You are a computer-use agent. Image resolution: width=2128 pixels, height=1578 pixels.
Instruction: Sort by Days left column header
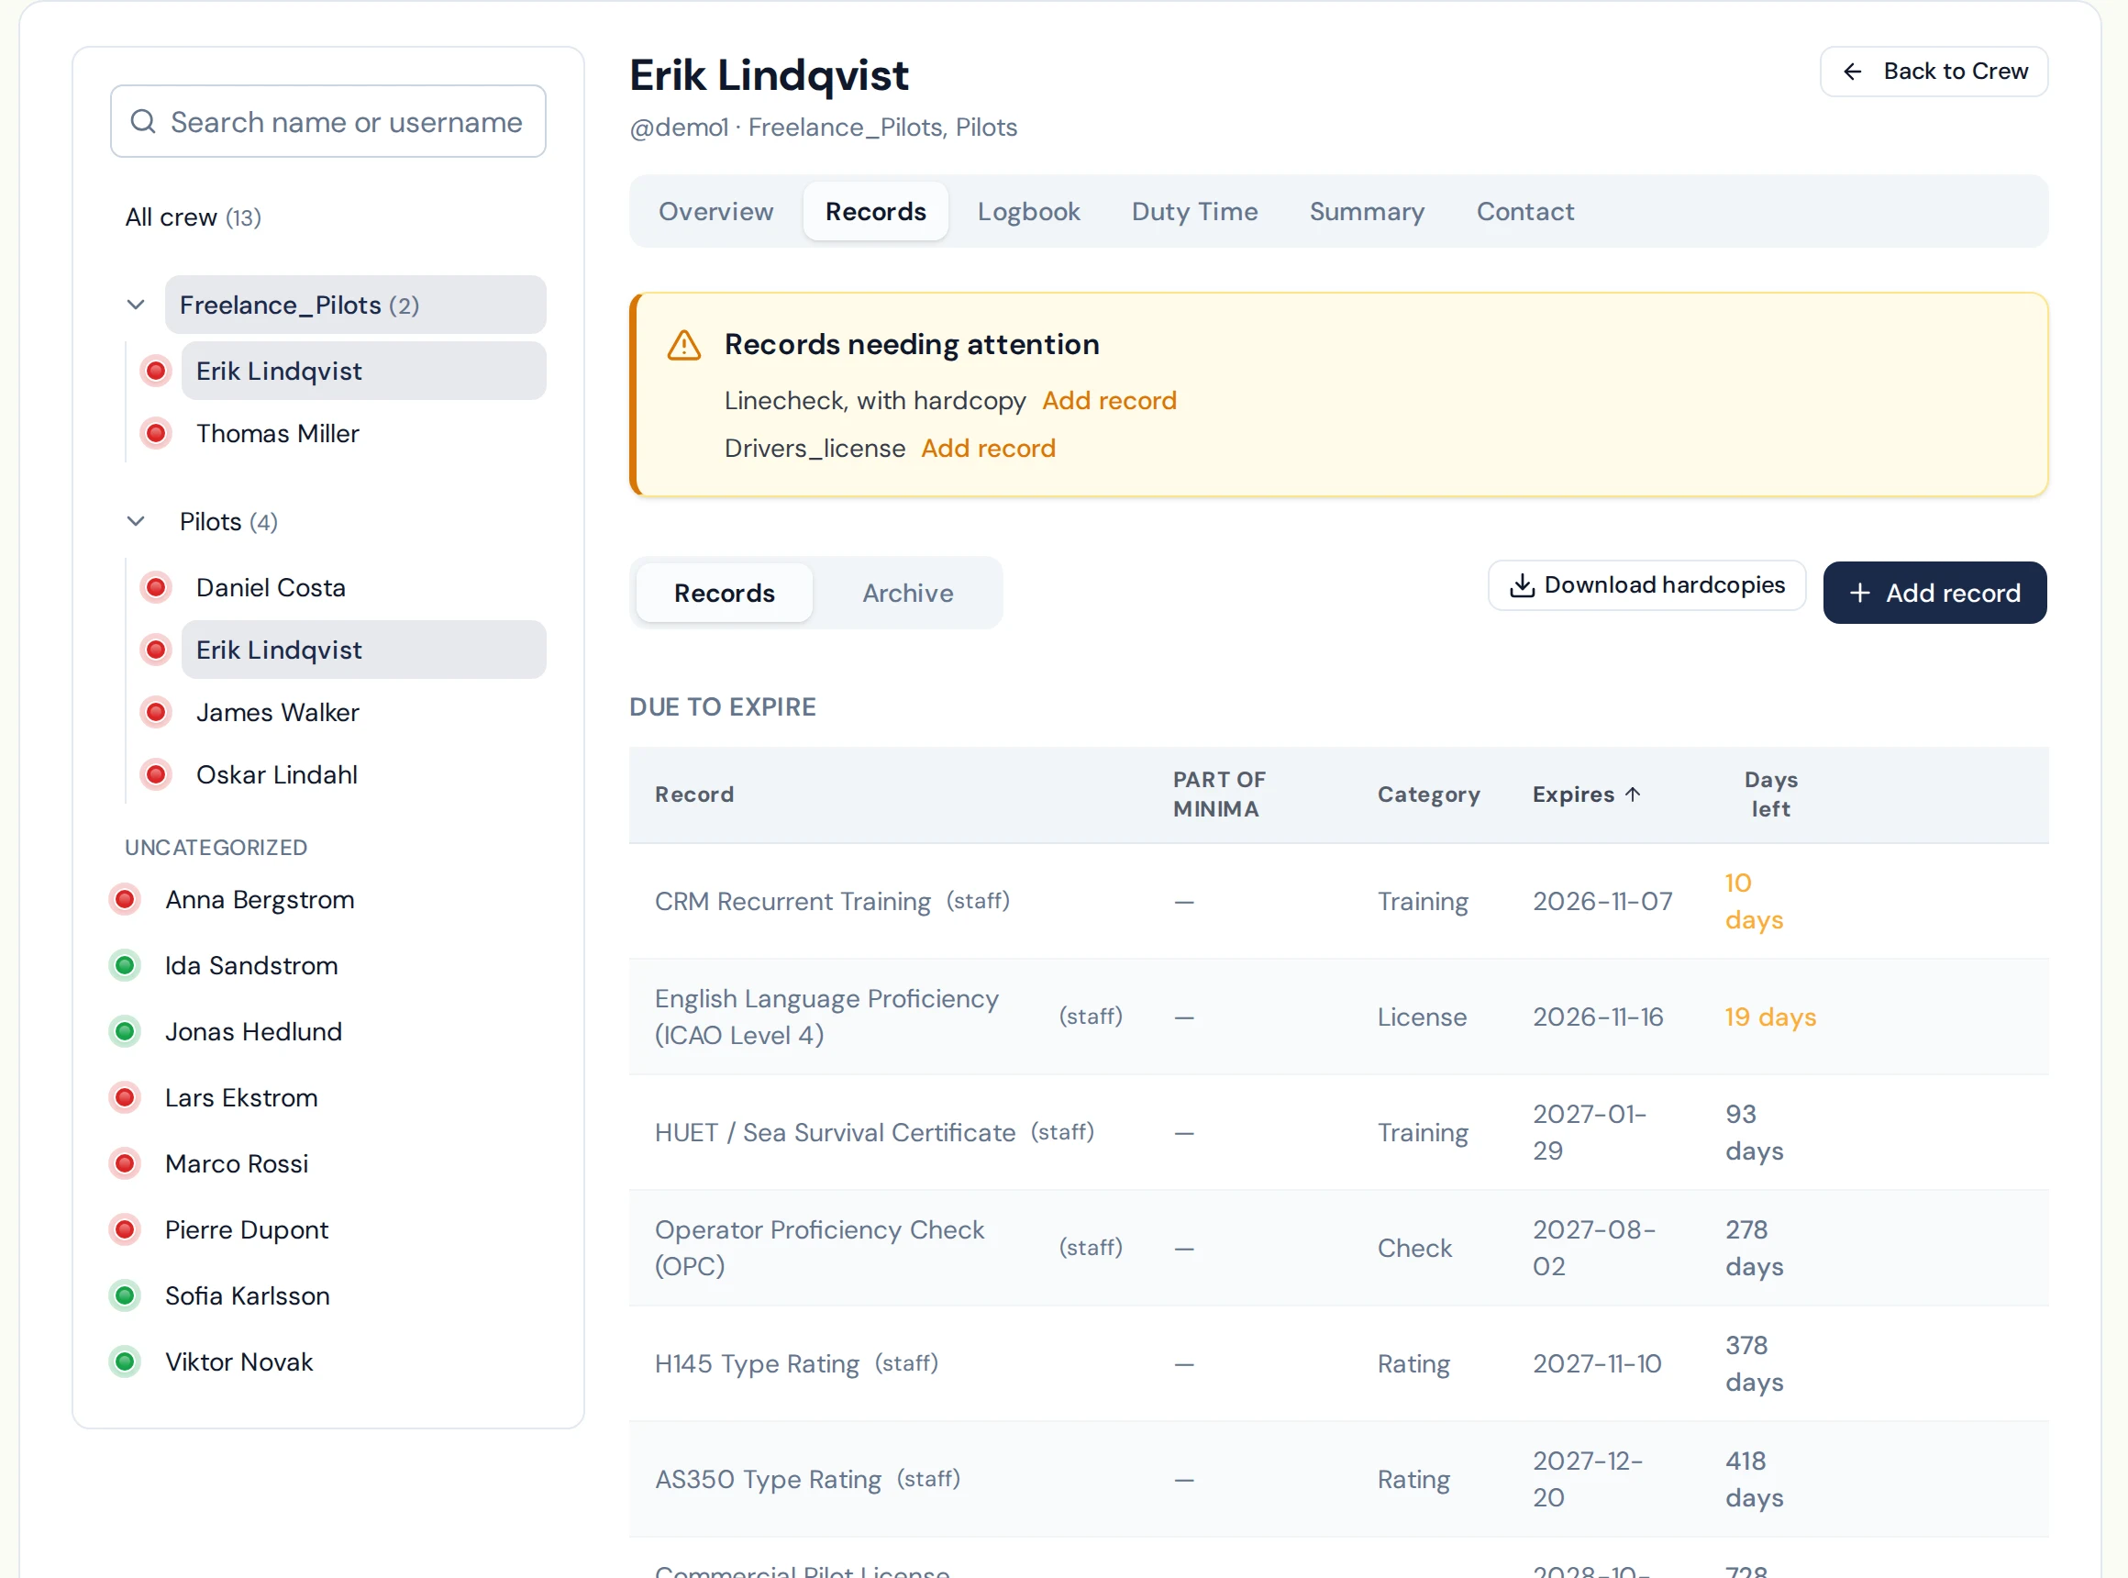[1771, 794]
